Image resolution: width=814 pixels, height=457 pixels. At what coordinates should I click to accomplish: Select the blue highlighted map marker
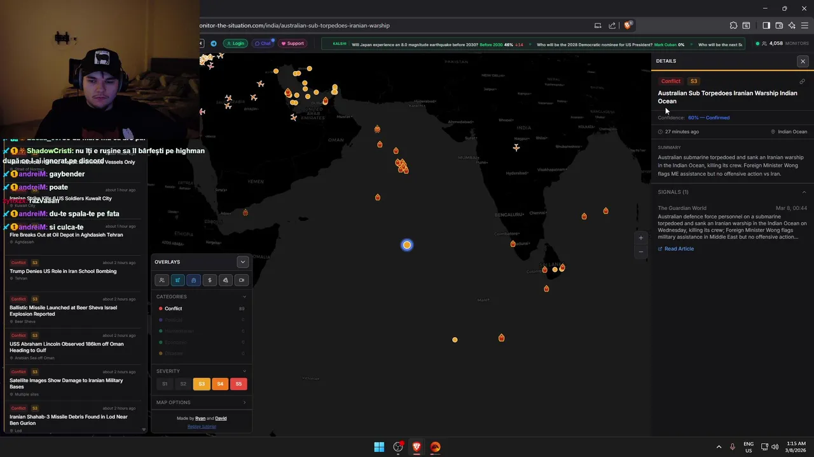(x=407, y=245)
